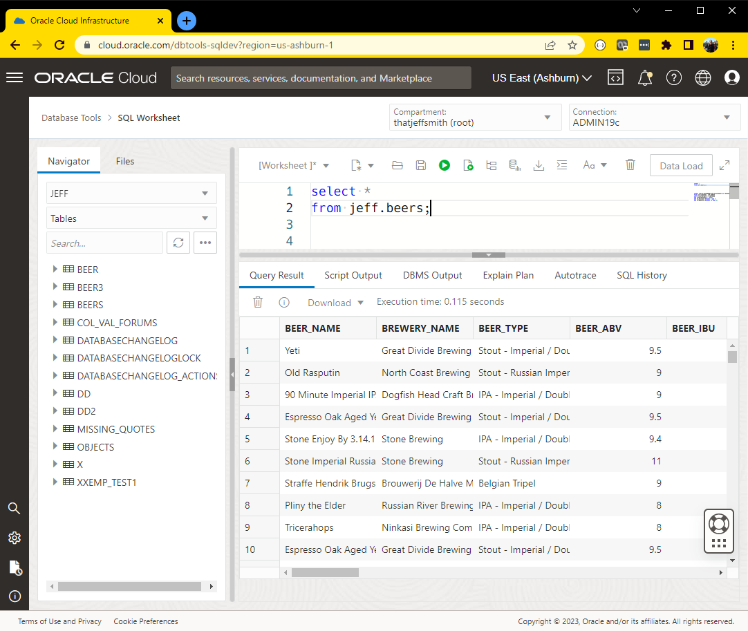Open the US East (Ashburn) region menu
Viewport: 748px width, 631px height.
tap(542, 77)
